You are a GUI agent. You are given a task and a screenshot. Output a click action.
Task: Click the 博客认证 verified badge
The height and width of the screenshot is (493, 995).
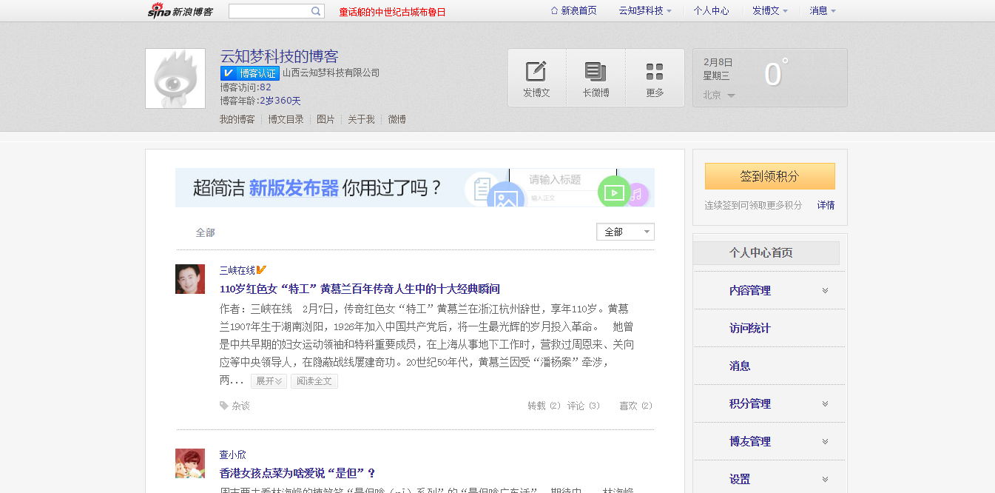(x=249, y=73)
